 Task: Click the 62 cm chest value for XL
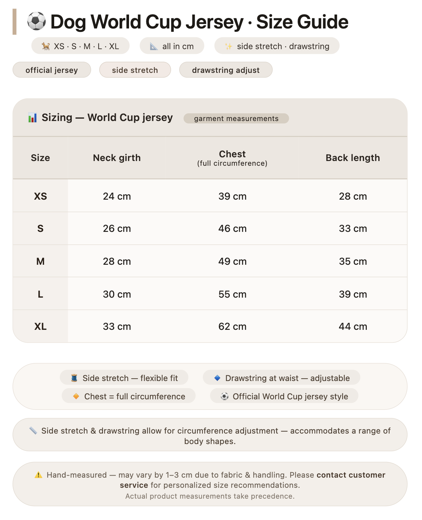point(232,326)
